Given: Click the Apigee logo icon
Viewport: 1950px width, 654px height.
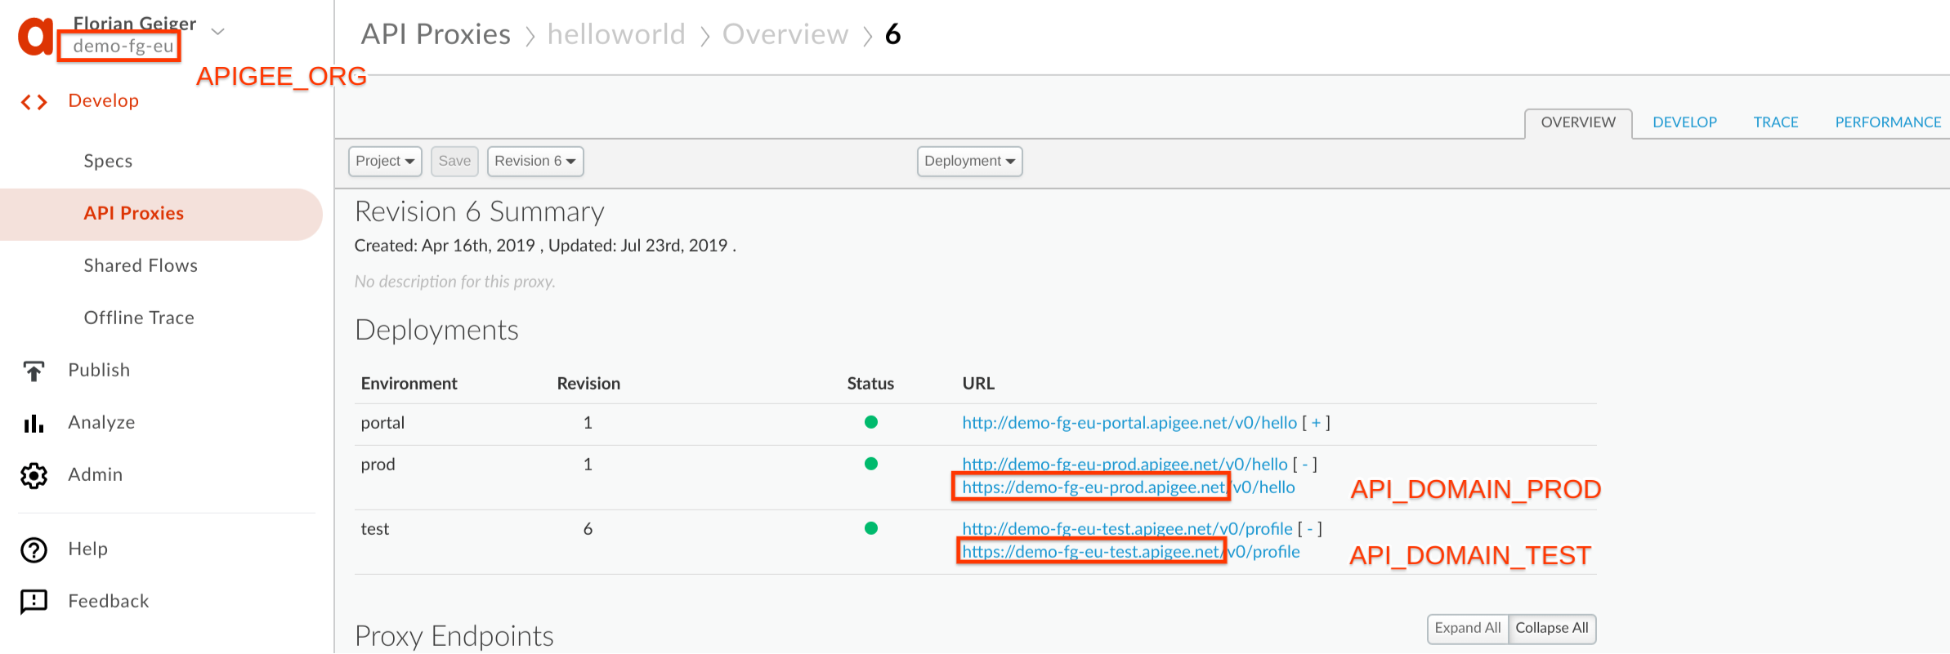Looking at the screenshot, I should [x=36, y=36].
